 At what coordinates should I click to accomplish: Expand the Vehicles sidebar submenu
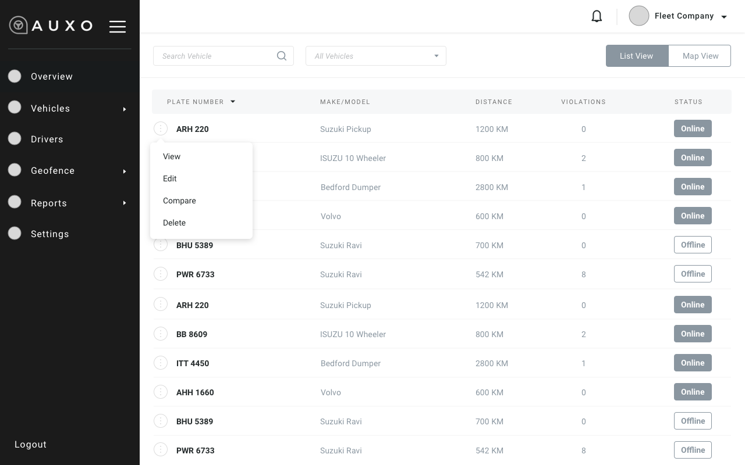125,109
